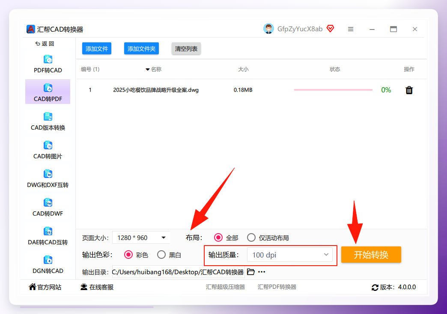Click 添加文件 button

coord(97,48)
